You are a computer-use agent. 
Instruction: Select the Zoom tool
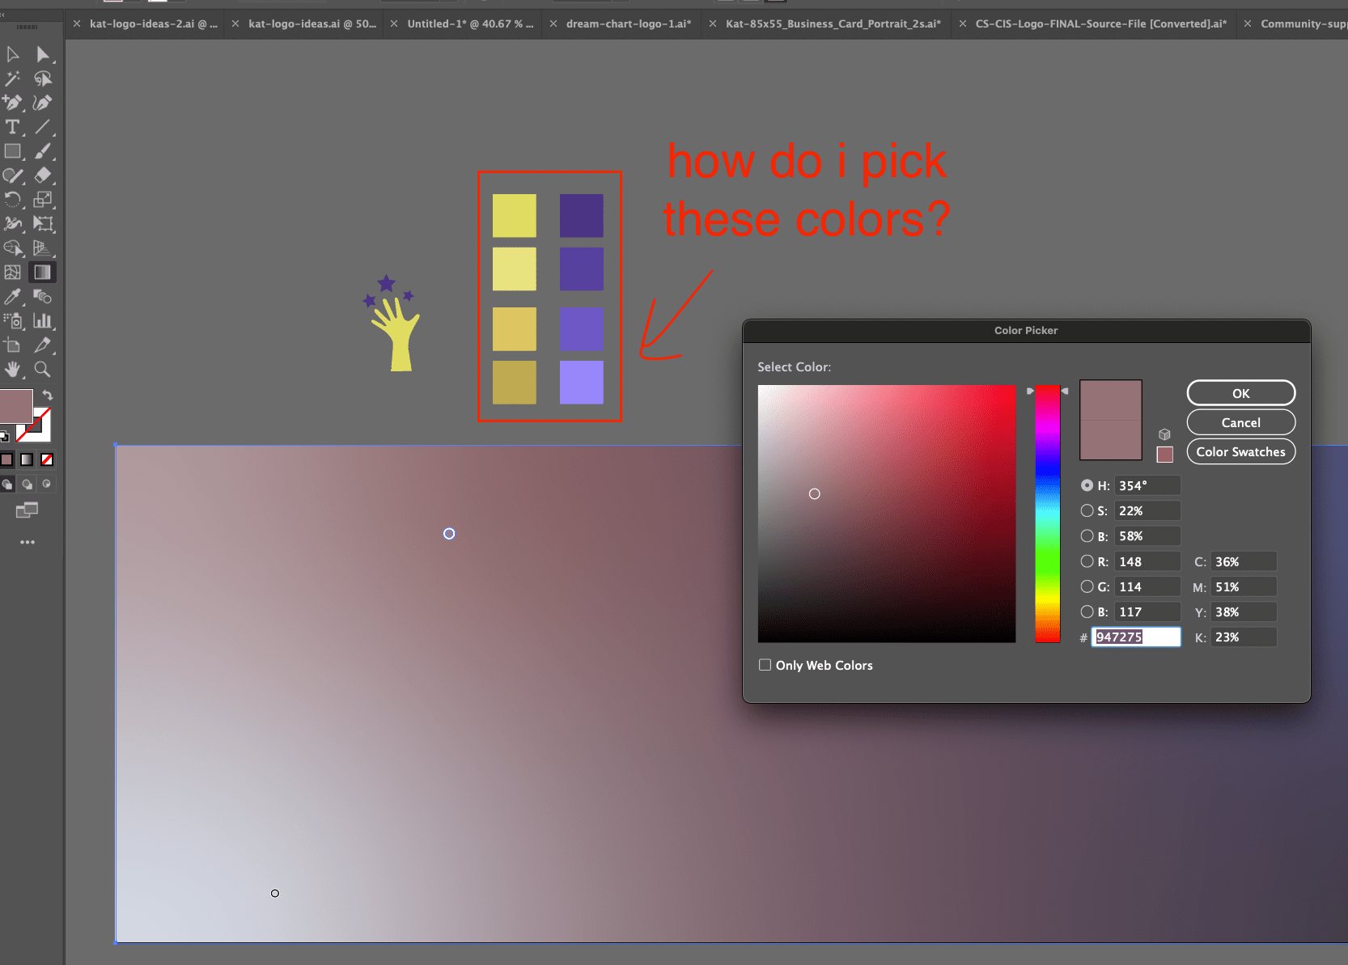[44, 370]
